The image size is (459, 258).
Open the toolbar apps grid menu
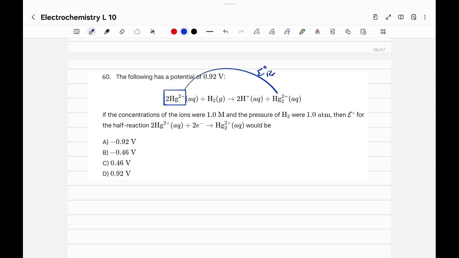[x=383, y=32]
